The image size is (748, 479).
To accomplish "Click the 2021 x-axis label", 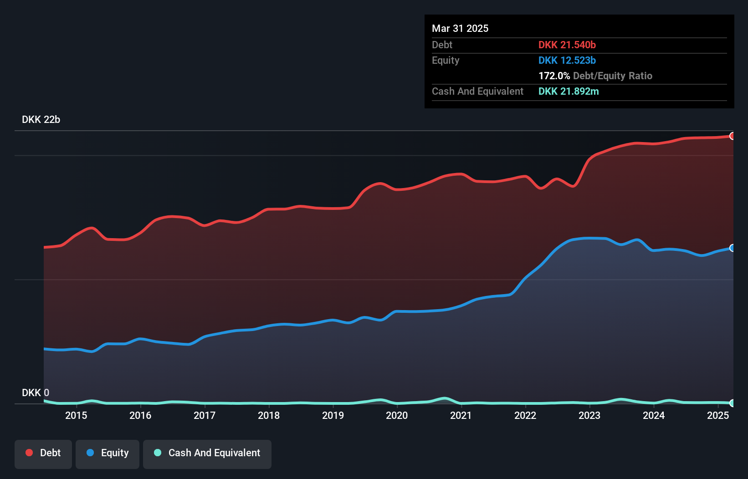I will [461, 415].
